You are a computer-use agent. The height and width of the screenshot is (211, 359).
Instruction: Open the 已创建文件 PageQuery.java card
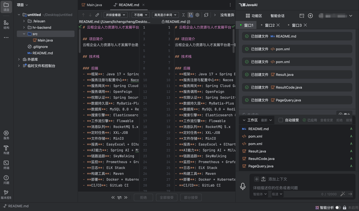(297, 100)
